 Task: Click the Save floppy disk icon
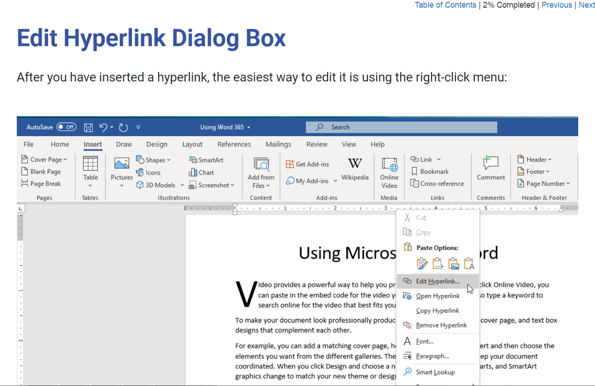(x=89, y=127)
